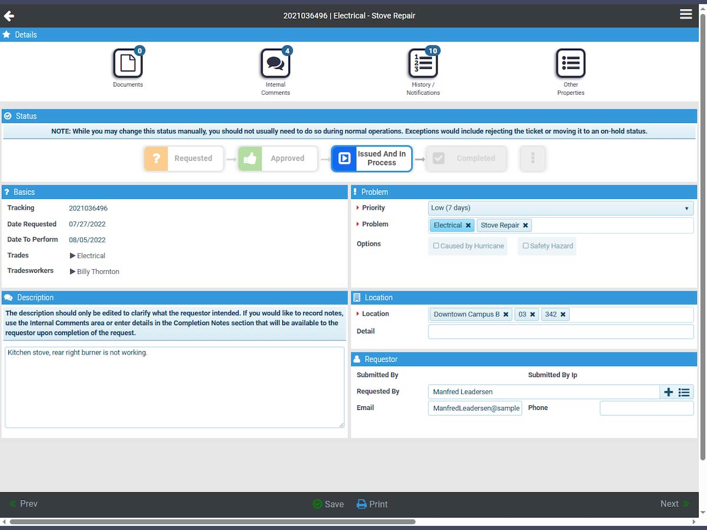This screenshot has width=707, height=530.
Task: Remove the Stove Repair problem tag
Action: coord(526,226)
